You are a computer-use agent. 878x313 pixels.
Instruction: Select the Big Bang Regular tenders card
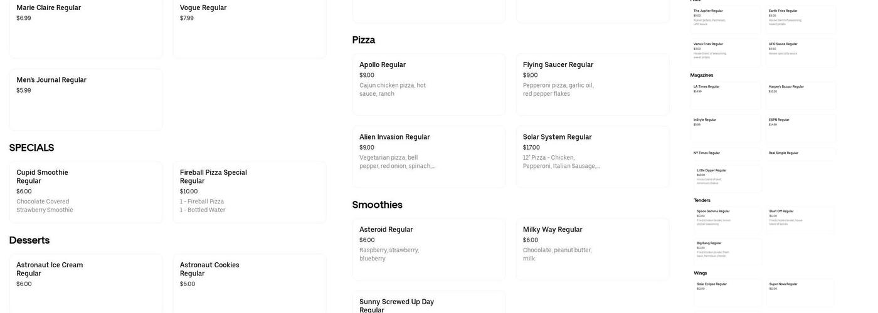[x=729, y=252]
